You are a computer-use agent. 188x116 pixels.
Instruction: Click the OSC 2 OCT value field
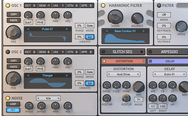pos(31,52)
